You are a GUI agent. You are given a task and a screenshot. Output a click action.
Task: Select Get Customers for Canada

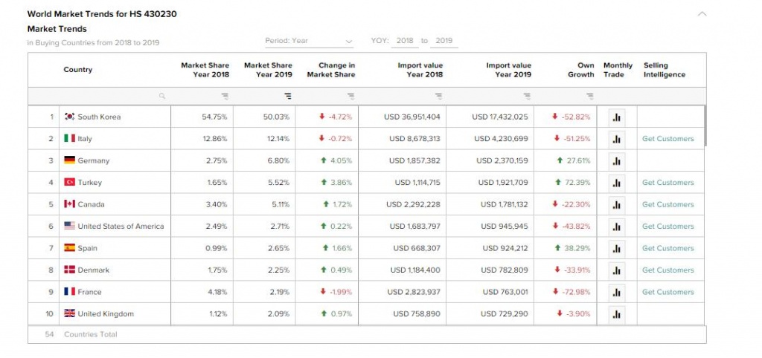(667, 205)
